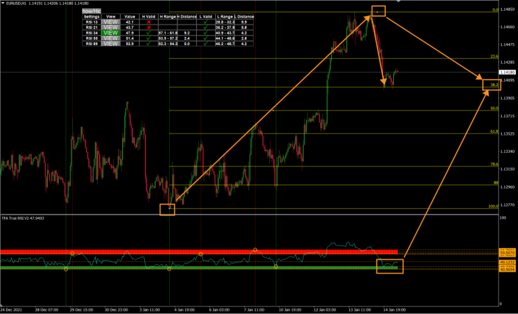This screenshot has height=314, width=518.
Task: Click the current price label 1.14180
Action: (507, 71)
